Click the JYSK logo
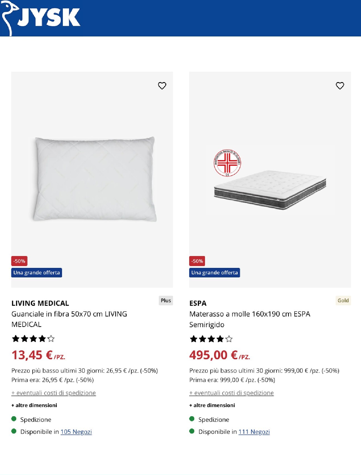Screen dimensions: 361x475 pyautogui.click(x=41, y=18)
